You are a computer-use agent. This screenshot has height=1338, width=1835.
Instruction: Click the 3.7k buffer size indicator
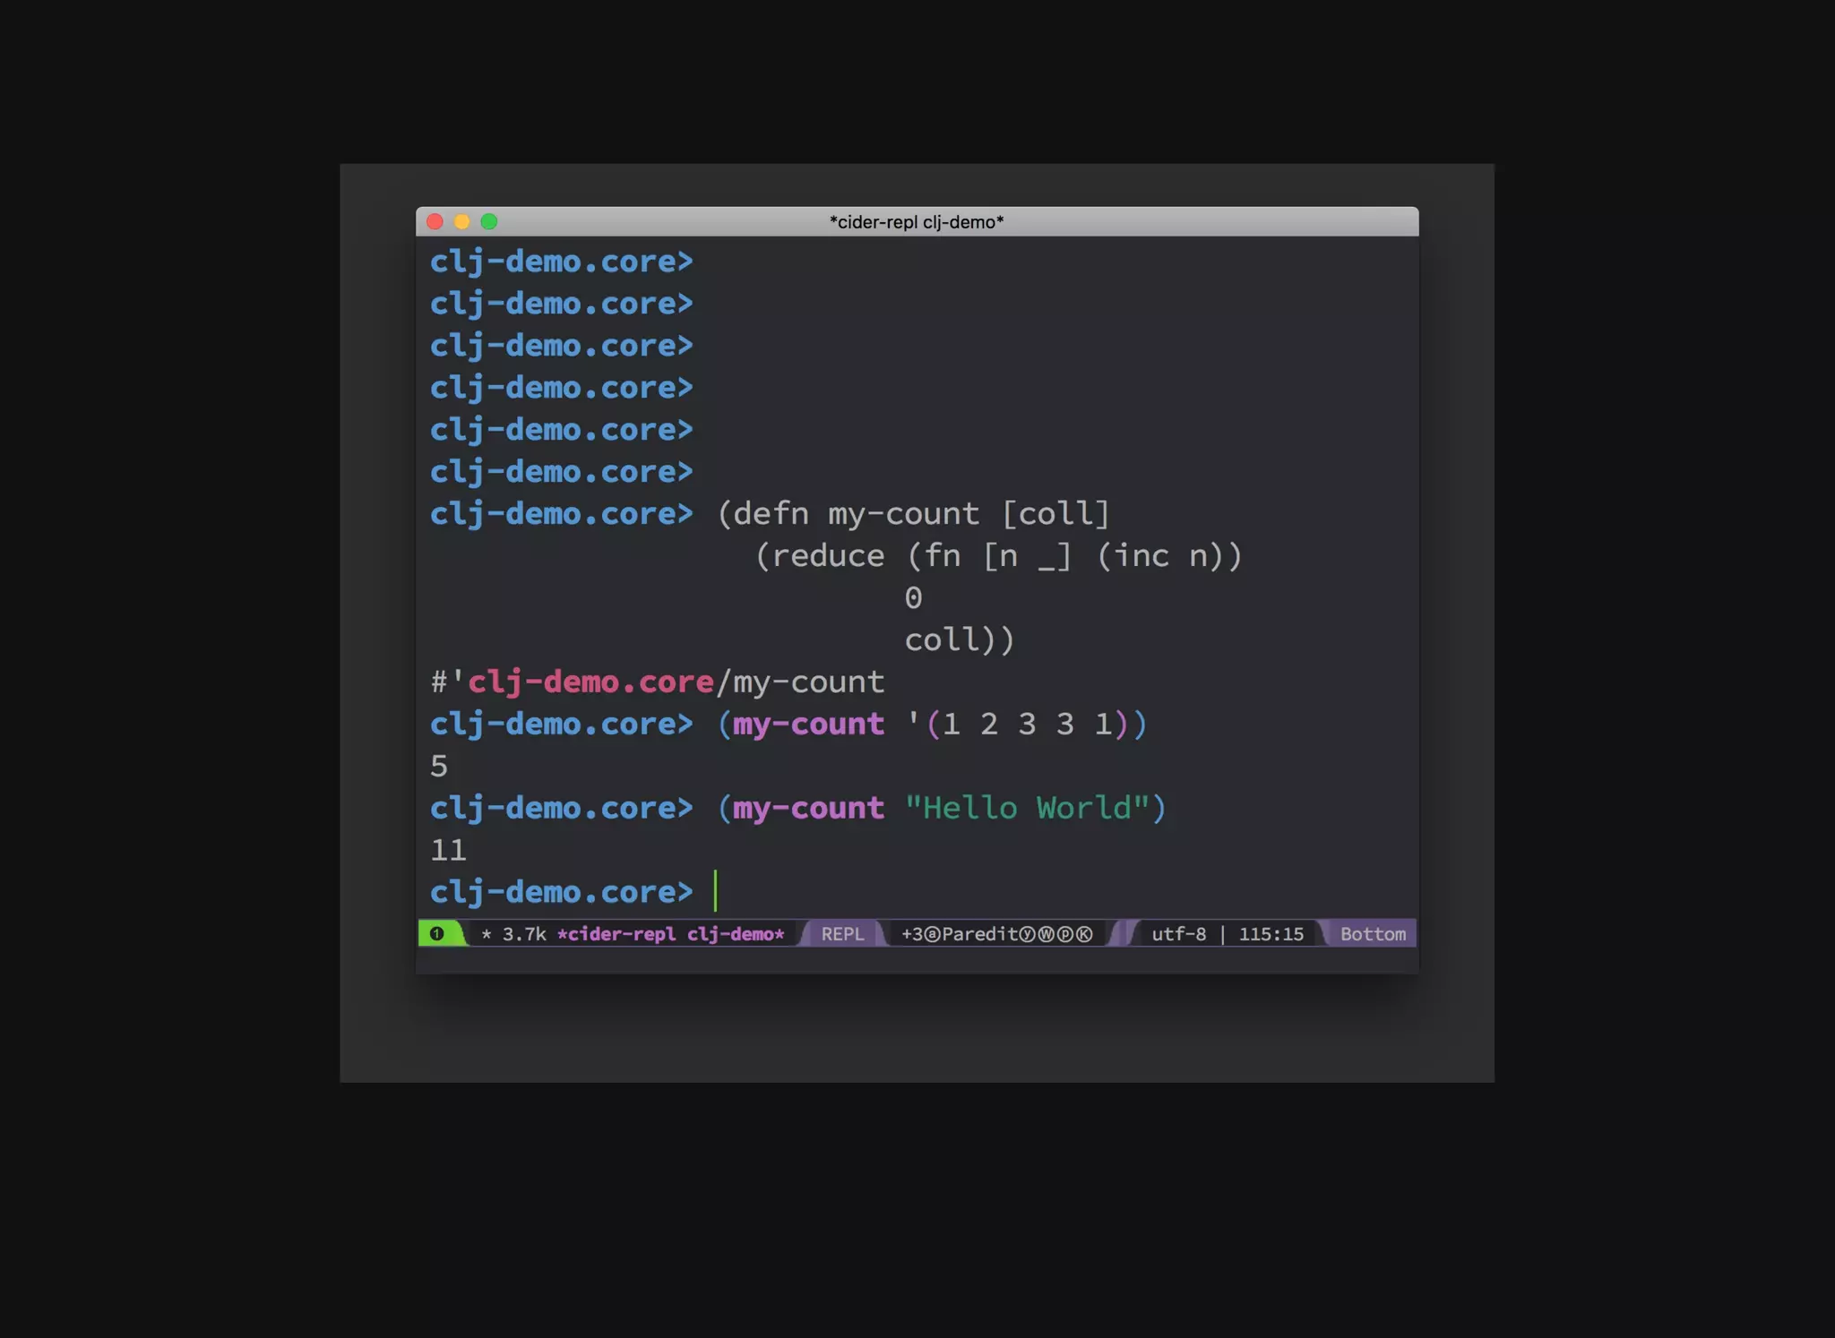pos(524,934)
